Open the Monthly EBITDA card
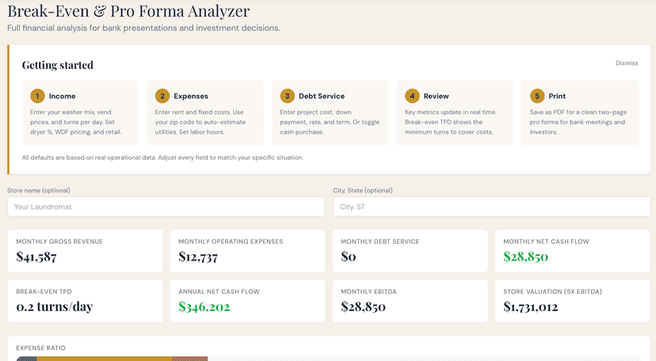This screenshot has height=361, width=656. (410, 301)
